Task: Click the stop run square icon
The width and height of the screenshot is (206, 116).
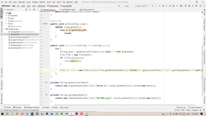Action: click(177, 6)
